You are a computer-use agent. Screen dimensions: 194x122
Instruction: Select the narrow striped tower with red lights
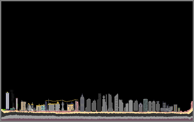point(17,104)
